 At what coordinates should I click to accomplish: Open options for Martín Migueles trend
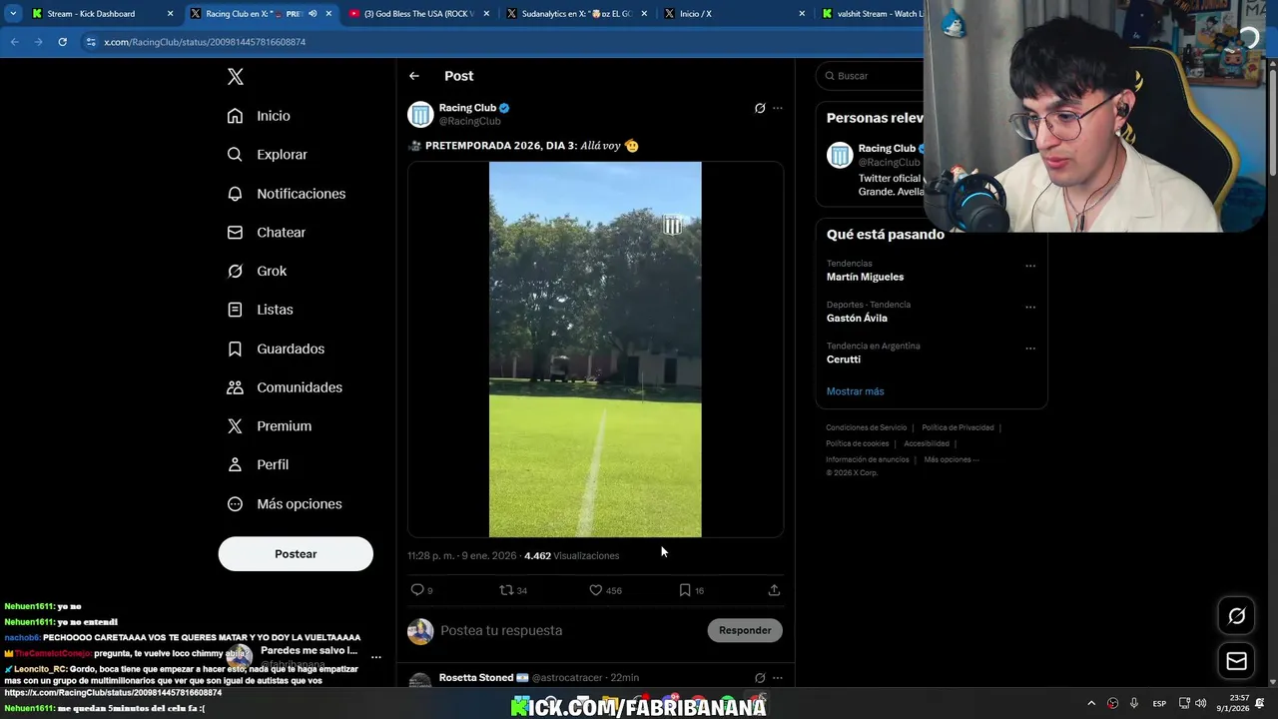[1030, 266]
